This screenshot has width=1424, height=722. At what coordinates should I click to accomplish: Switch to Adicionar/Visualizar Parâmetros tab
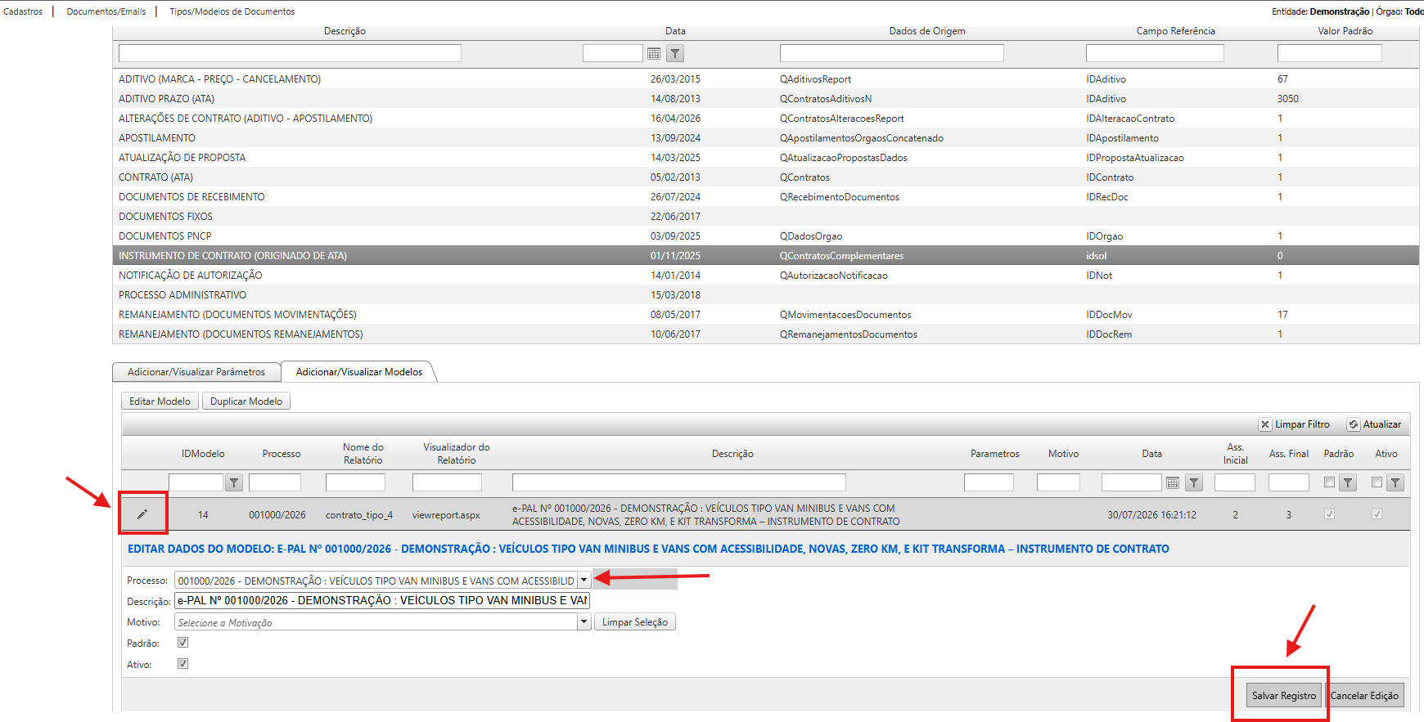[x=196, y=372]
